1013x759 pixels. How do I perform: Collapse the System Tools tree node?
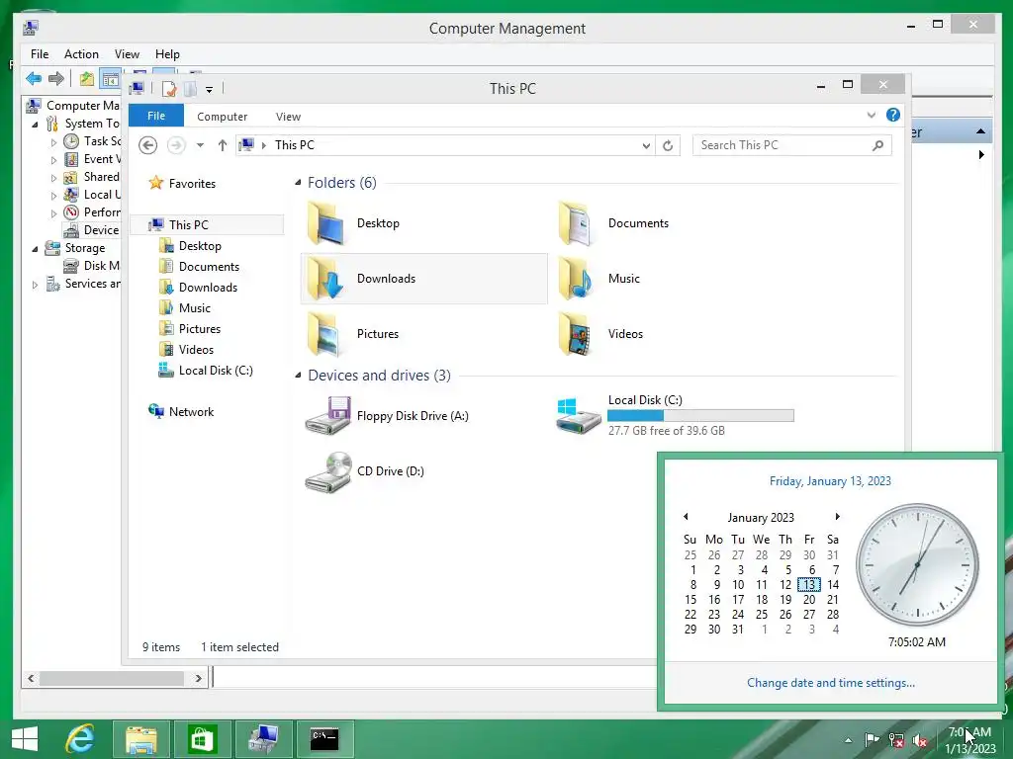click(x=35, y=124)
